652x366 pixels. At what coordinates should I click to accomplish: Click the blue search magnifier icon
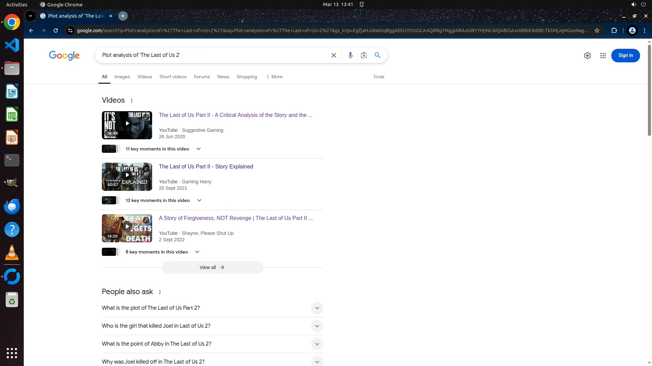(x=377, y=55)
